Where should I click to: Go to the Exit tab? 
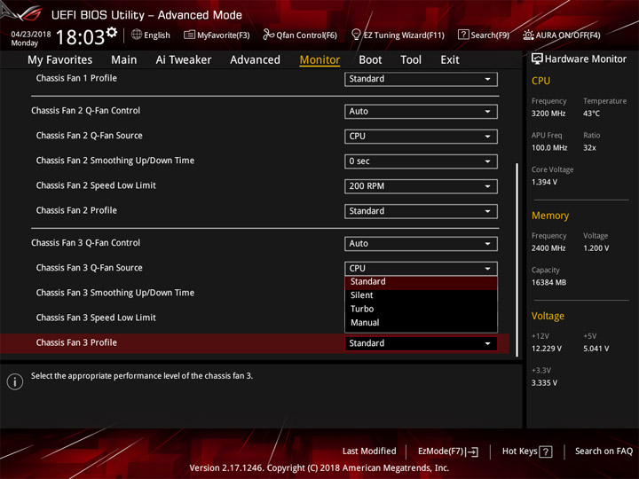450,60
